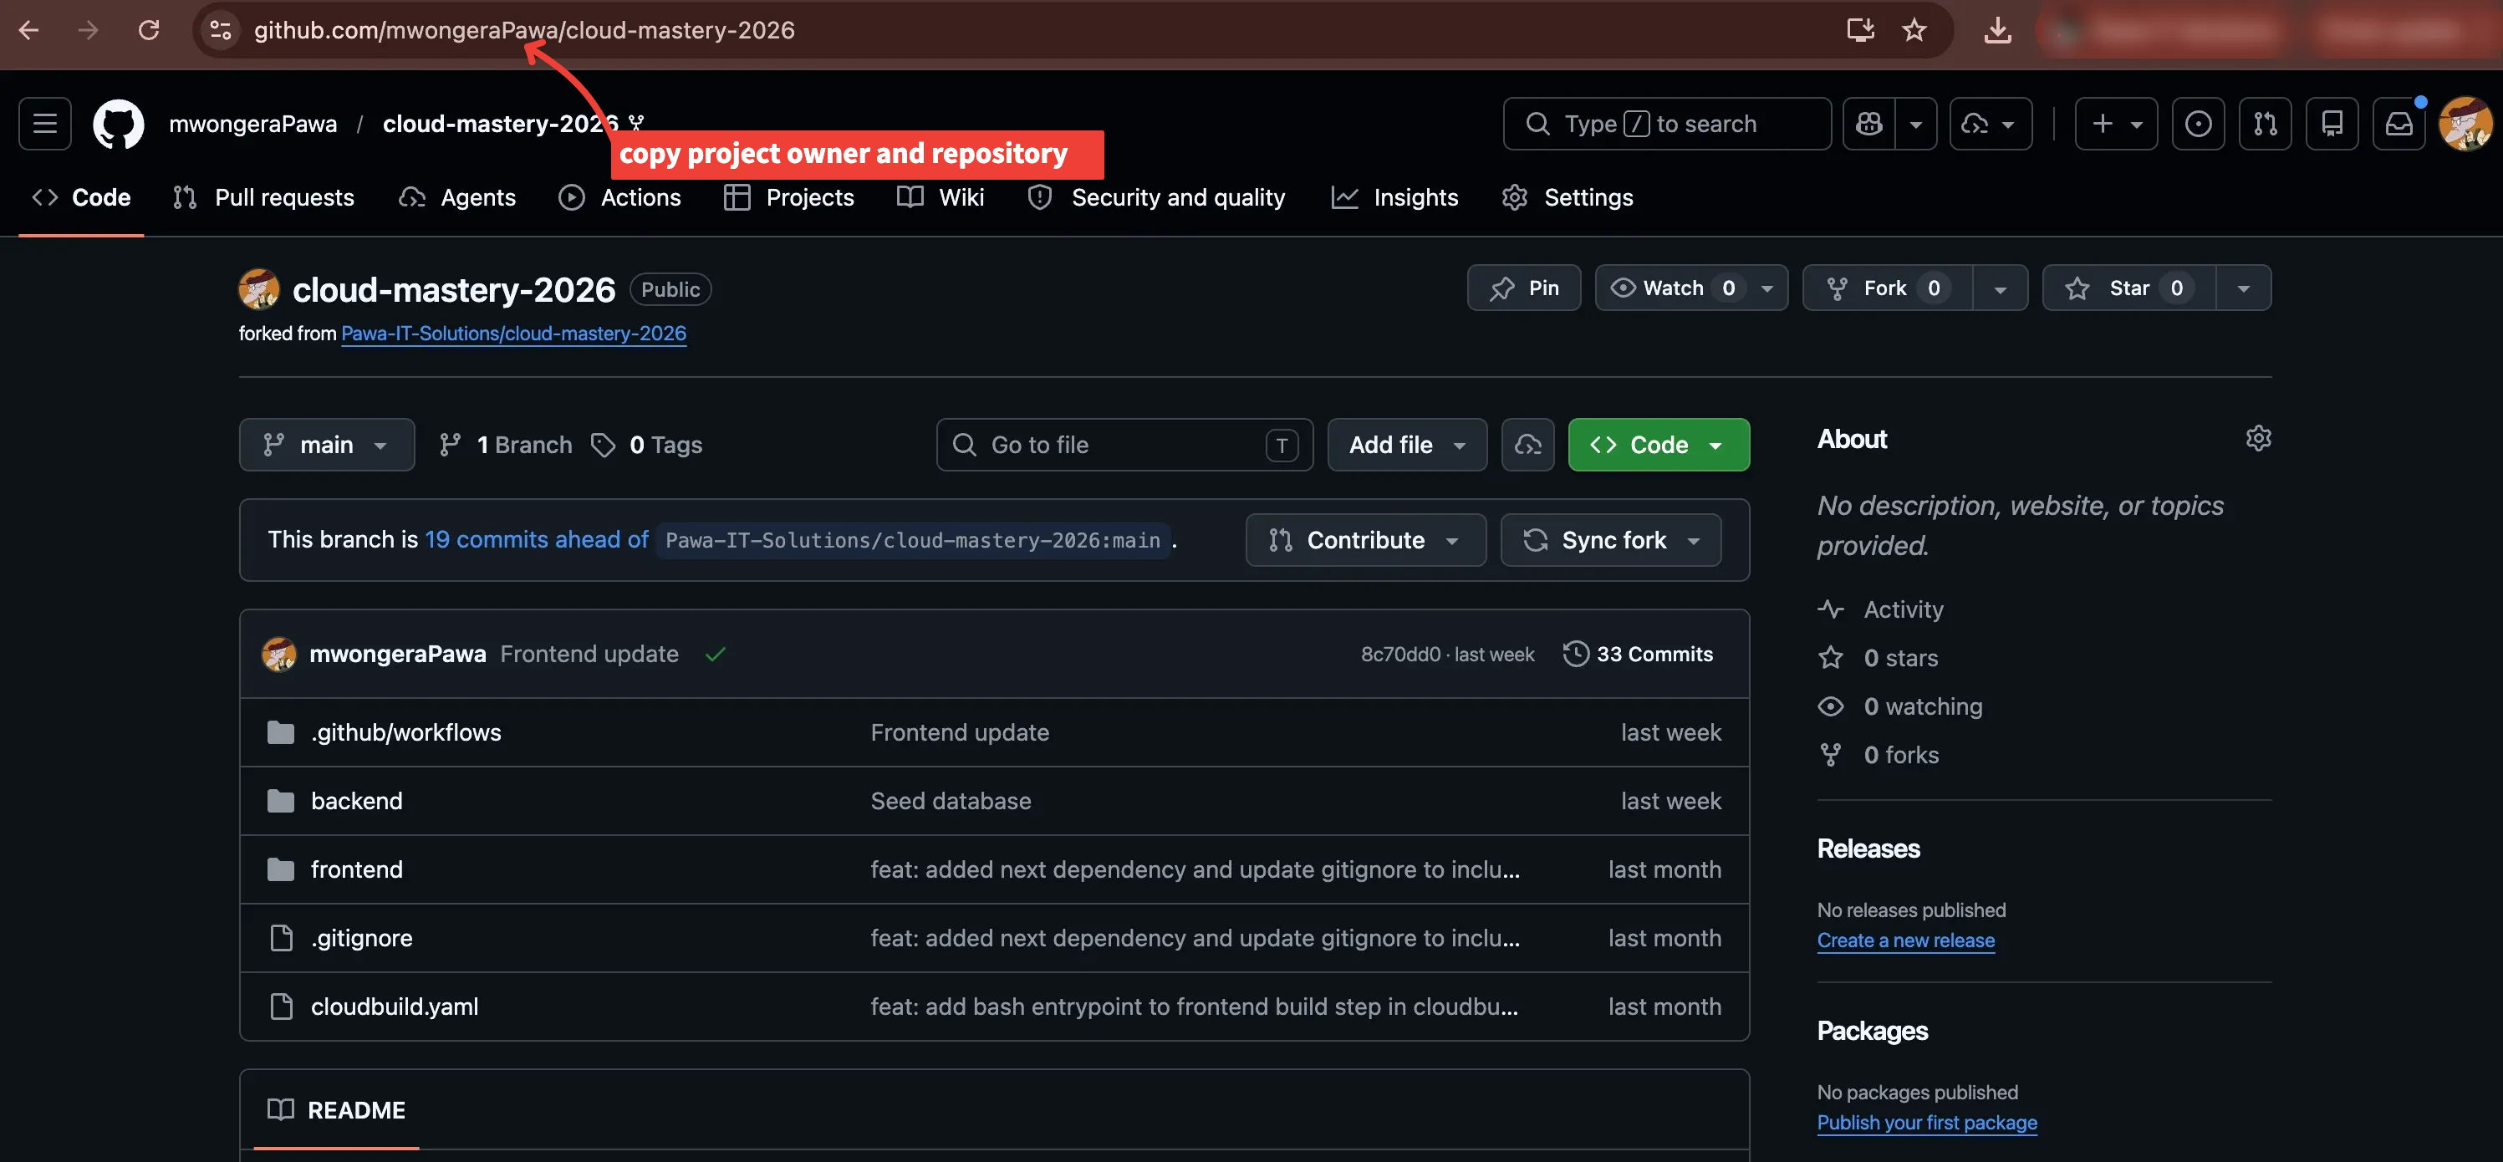This screenshot has width=2503, height=1162.
Task: Switch to the Actions tab
Action: click(620, 197)
